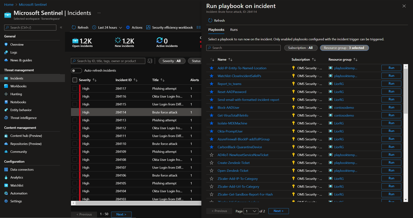Screen dimensions: 413x218
Task: Focus the incident search by ID field
Action: pyautogui.click(x=108, y=61)
